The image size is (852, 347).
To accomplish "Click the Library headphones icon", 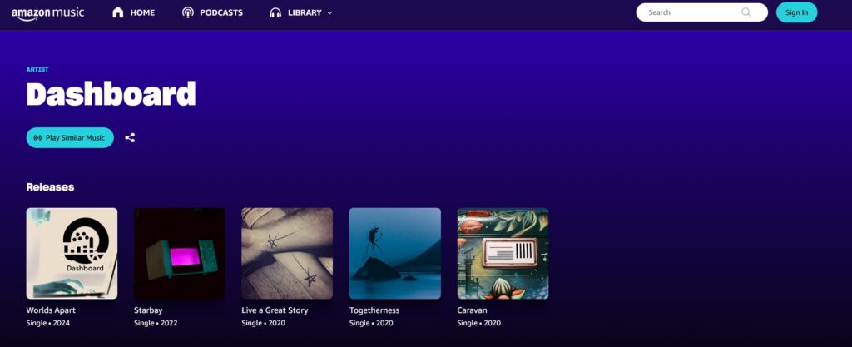I will click(x=275, y=12).
